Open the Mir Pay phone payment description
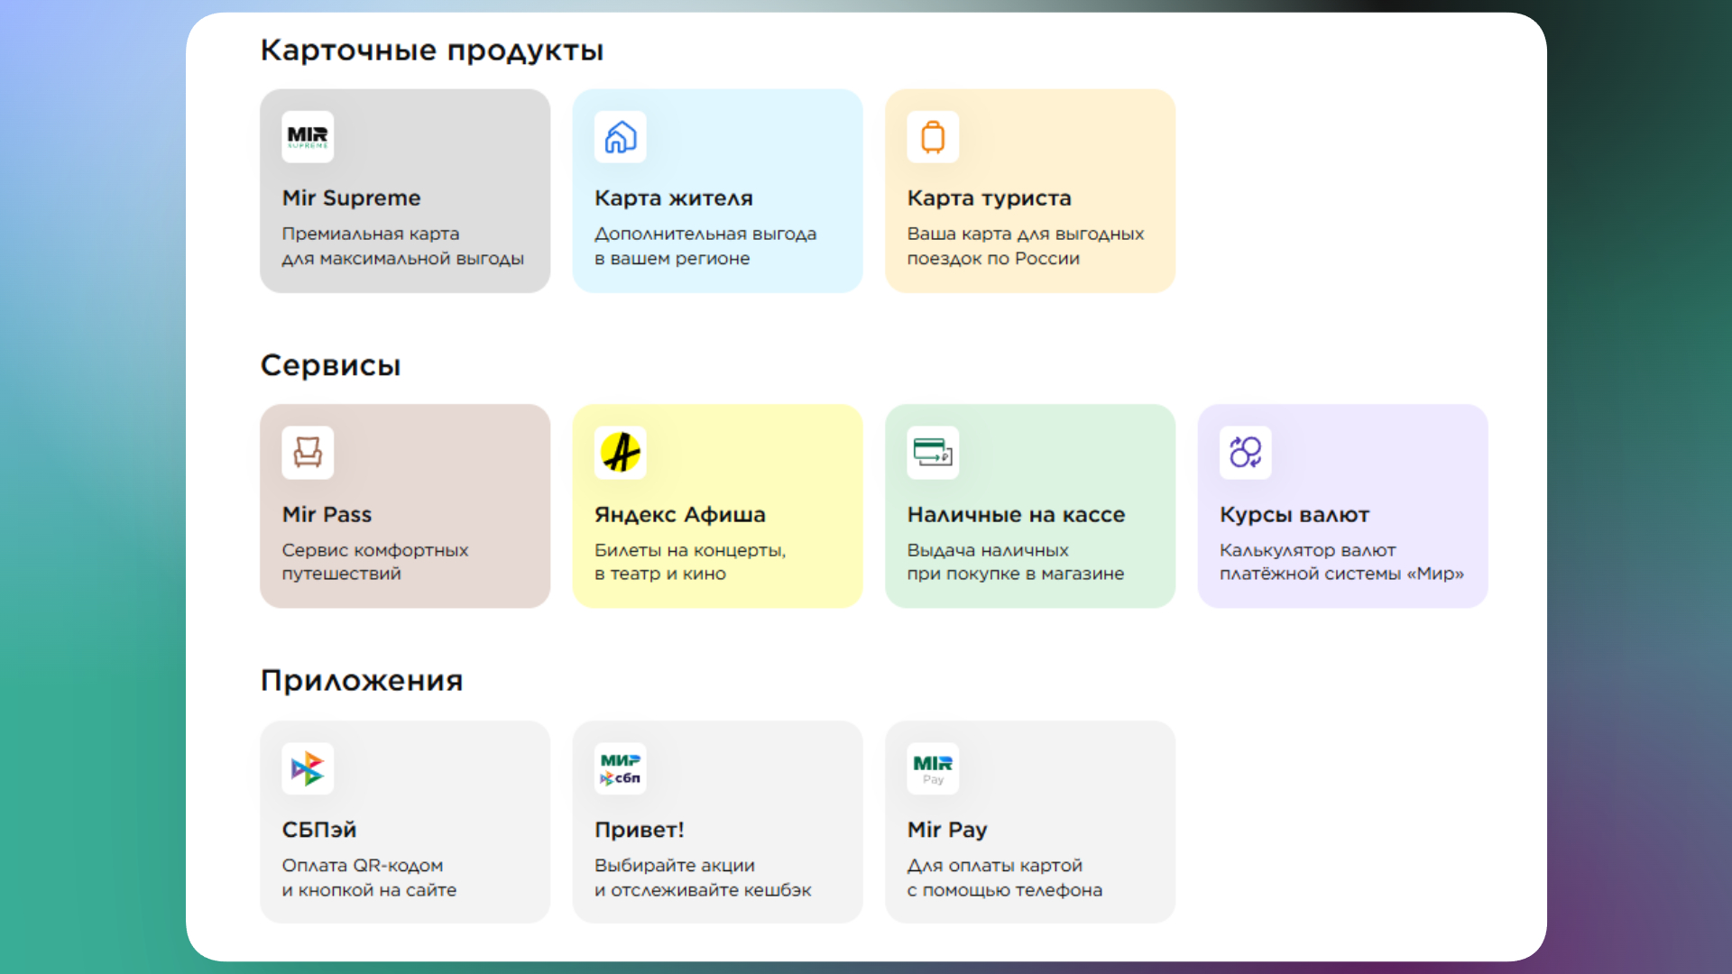Image resolution: width=1732 pixels, height=974 pixels. 1004,878
